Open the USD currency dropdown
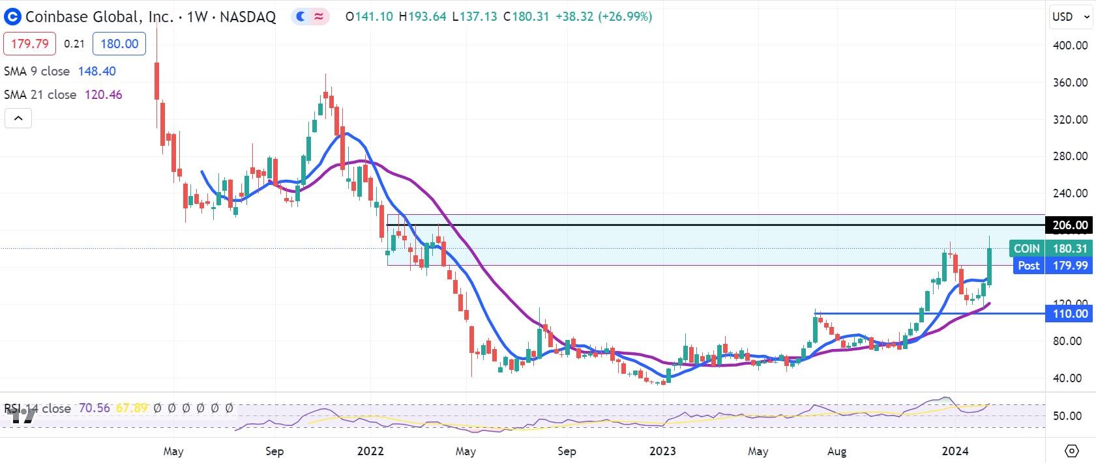 click(1070, 17)
